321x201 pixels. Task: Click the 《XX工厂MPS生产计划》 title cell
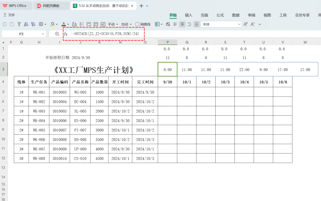pos(93,70)
